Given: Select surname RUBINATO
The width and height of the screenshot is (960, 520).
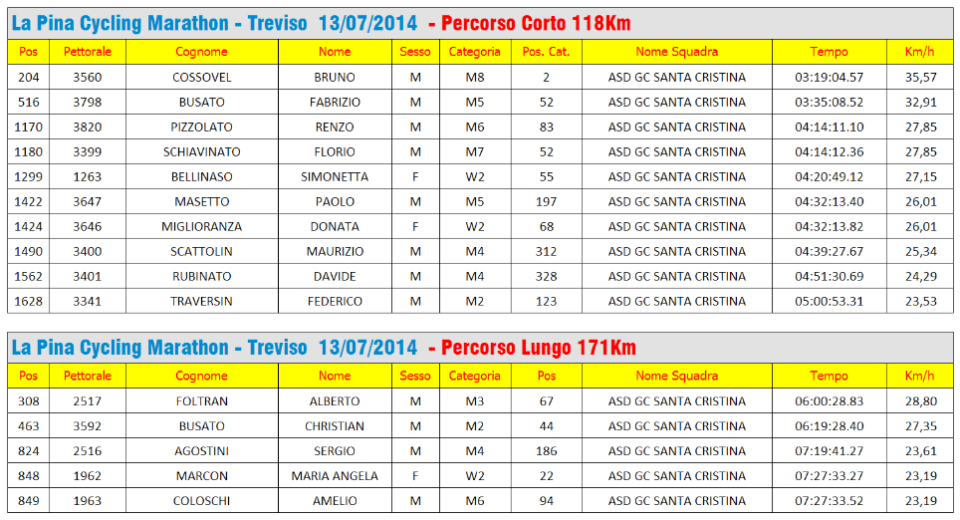Looking at the screenshot, I should (x=201, y=277).
